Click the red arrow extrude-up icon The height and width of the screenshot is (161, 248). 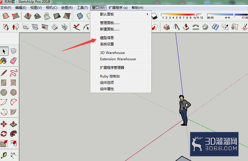coord(186,27)
